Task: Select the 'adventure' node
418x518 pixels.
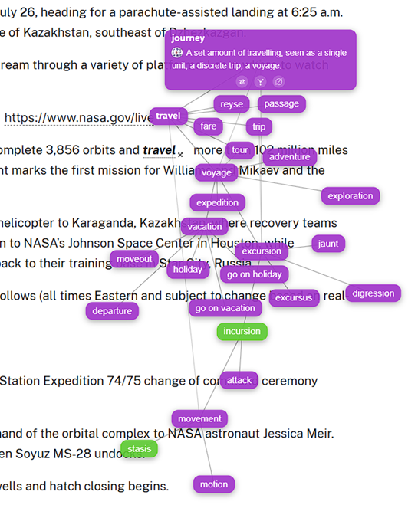Action: pos(290,156)
